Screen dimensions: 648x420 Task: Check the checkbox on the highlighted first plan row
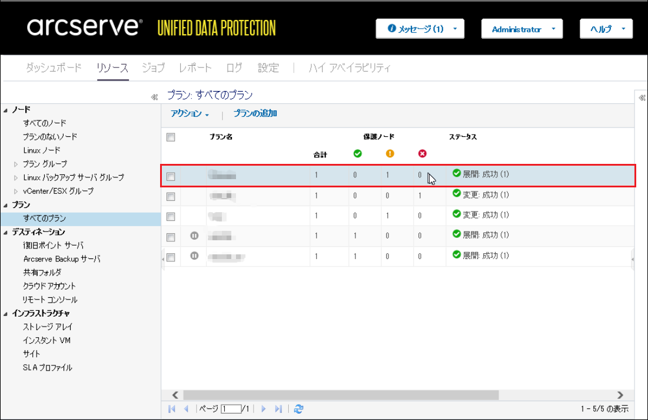coord(171,176)
